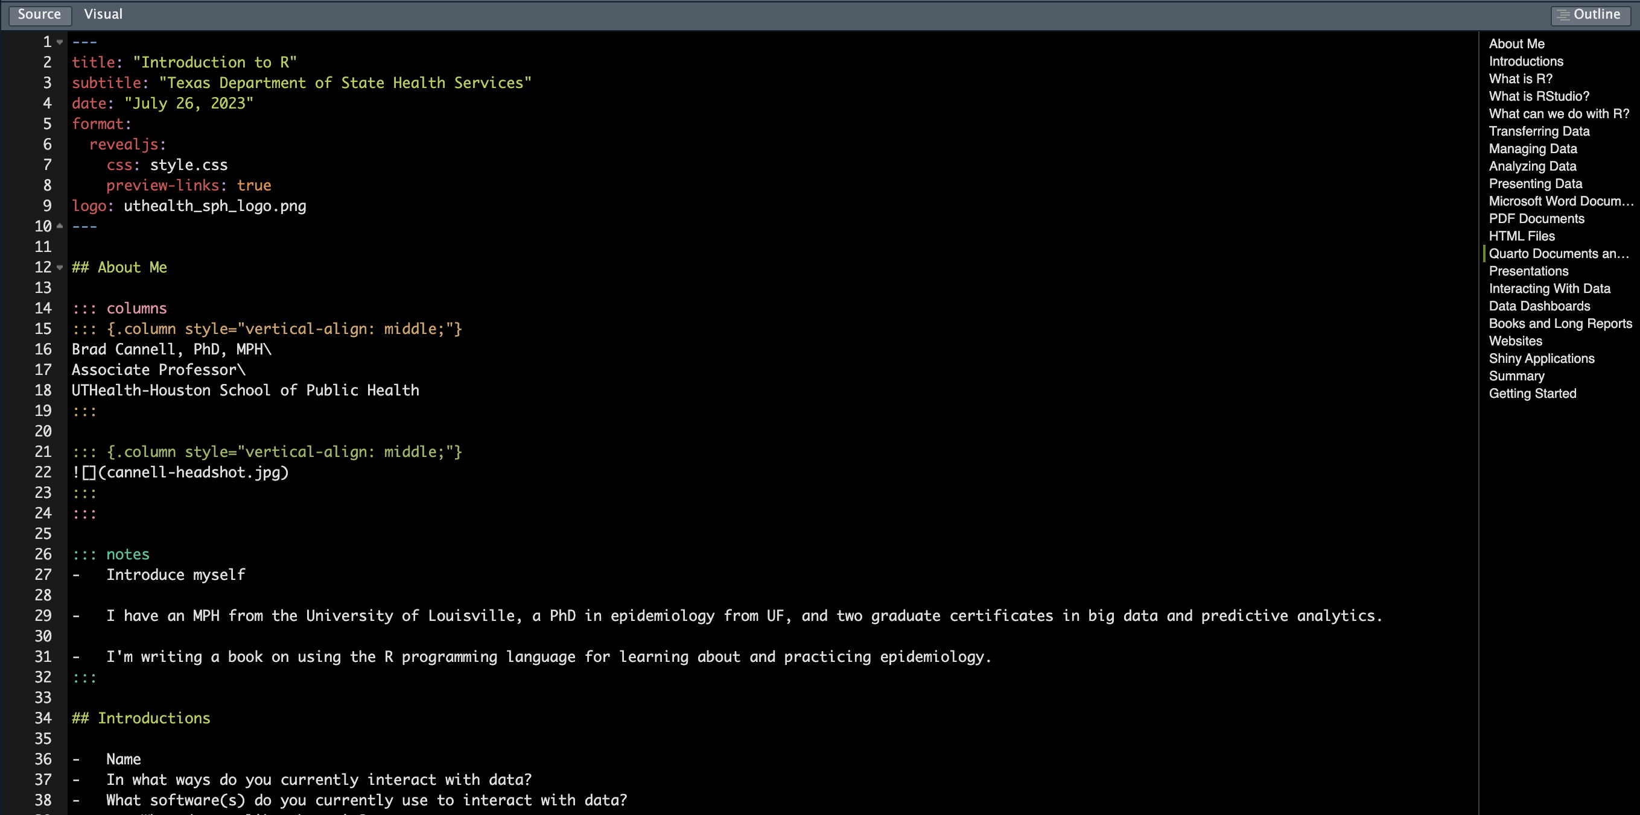1640x815 pixels.
Task: Click Books and Long Reports outline item
Action: [1560, 323]
